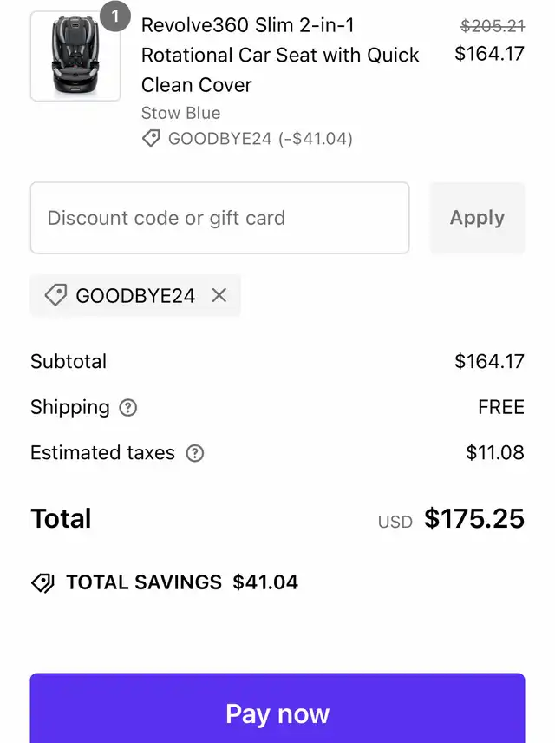Focus the Discount code or gift card field
The width and height of the screenshot is (555, 743).
[x=219, y=218]
